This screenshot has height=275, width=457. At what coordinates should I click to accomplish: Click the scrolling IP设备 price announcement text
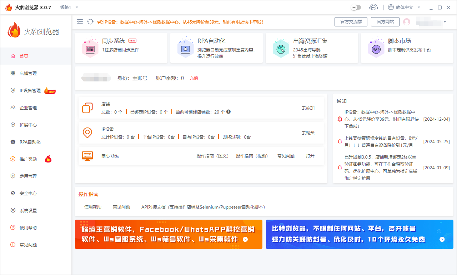click(183, 22)
